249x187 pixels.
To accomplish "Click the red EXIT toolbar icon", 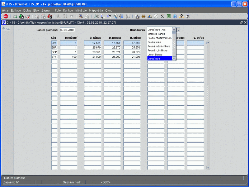I will pyautogui.click(x=6, y=16).
